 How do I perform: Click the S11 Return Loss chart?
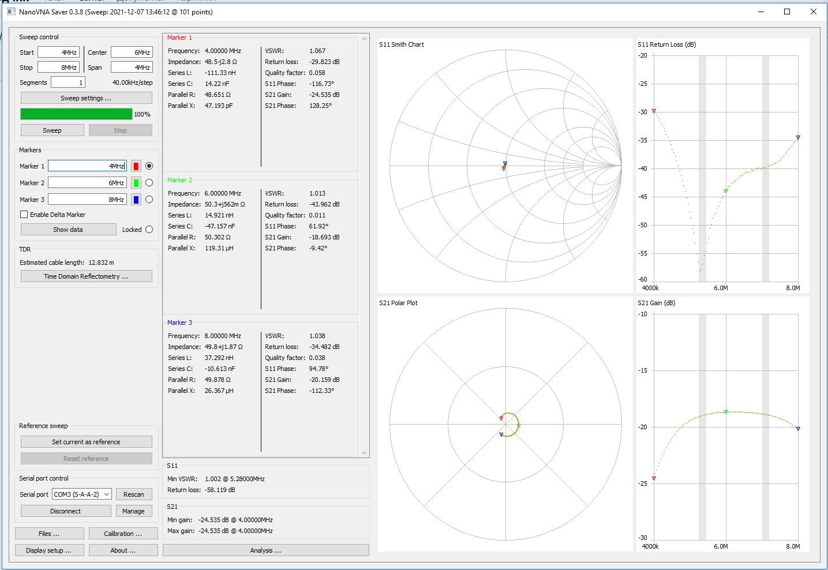[723, 166]
